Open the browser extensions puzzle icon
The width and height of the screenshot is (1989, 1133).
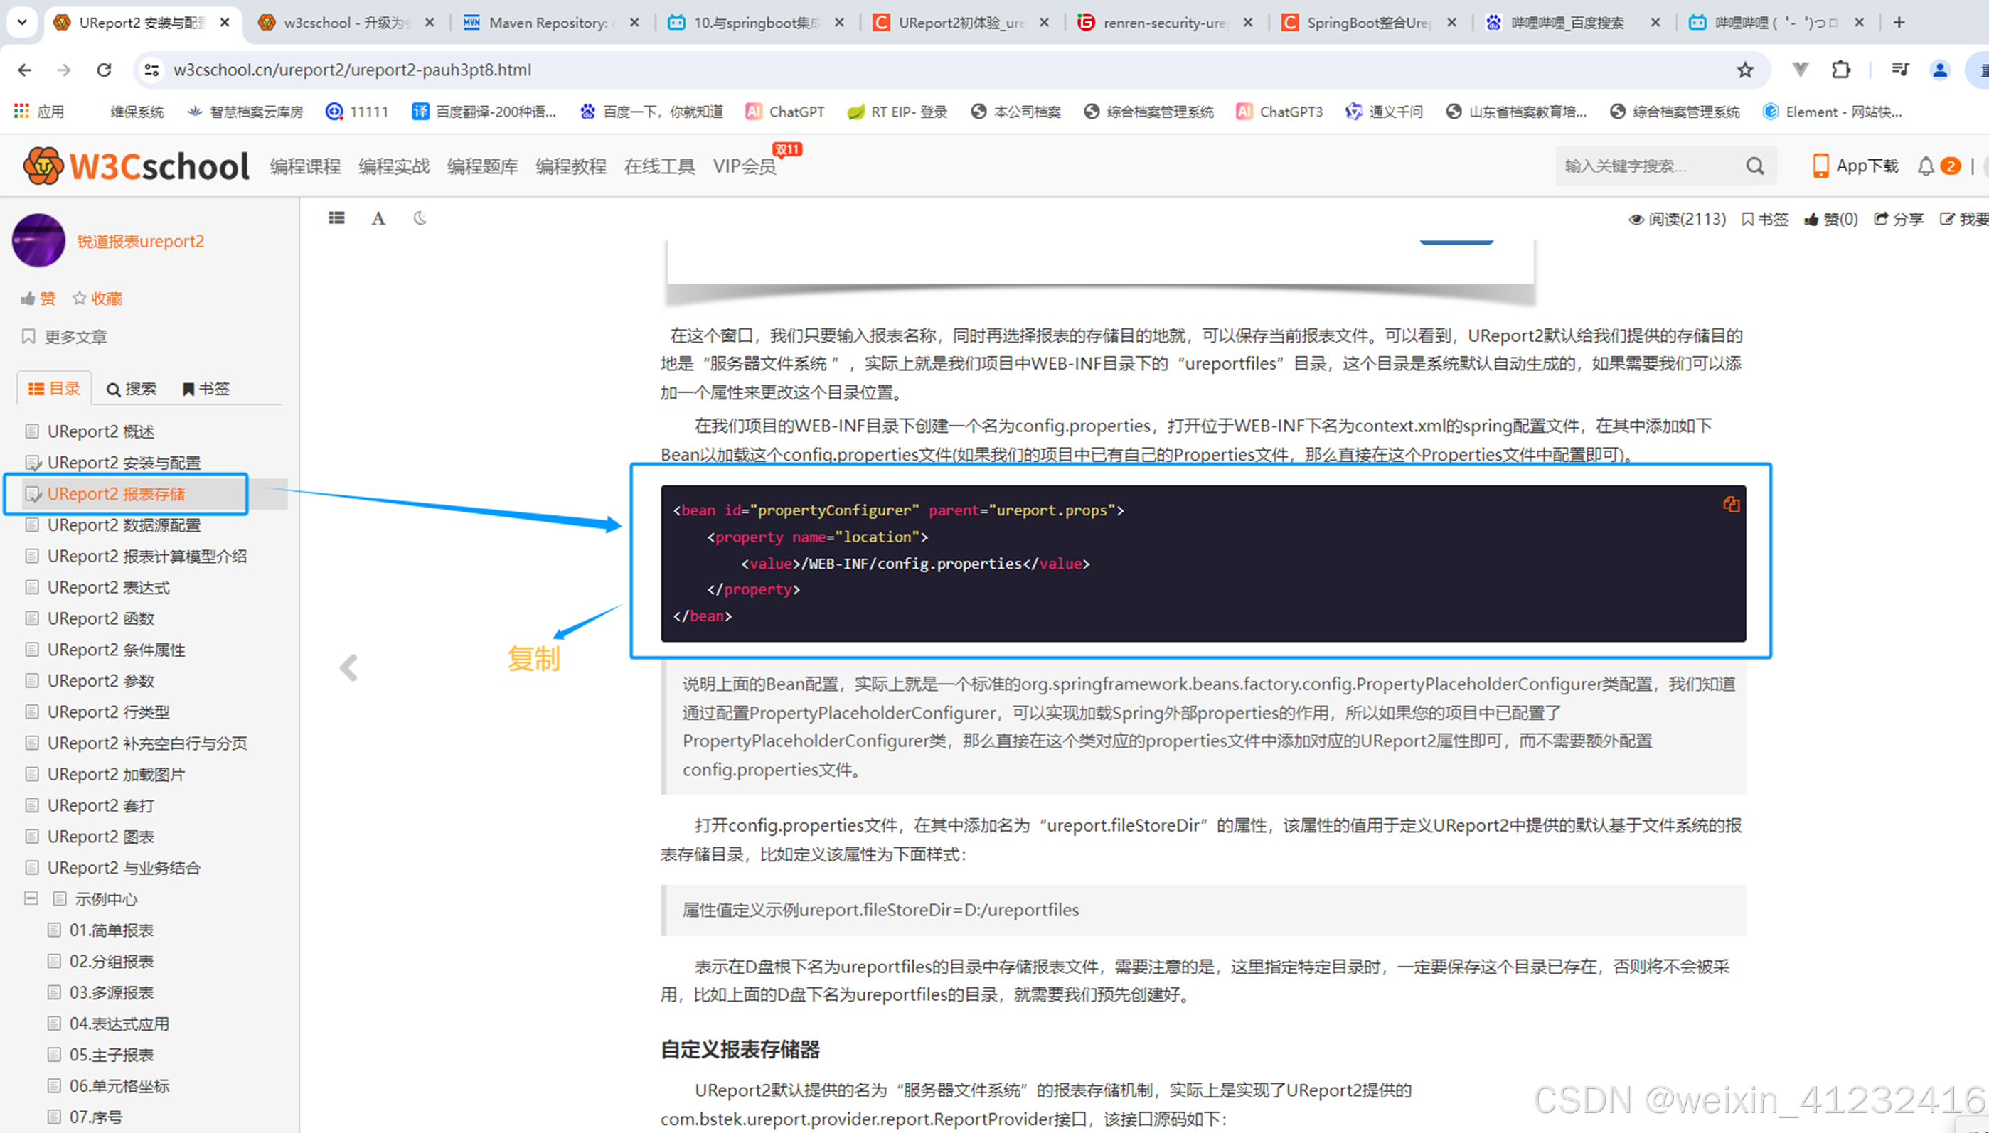pos(1840,70)
